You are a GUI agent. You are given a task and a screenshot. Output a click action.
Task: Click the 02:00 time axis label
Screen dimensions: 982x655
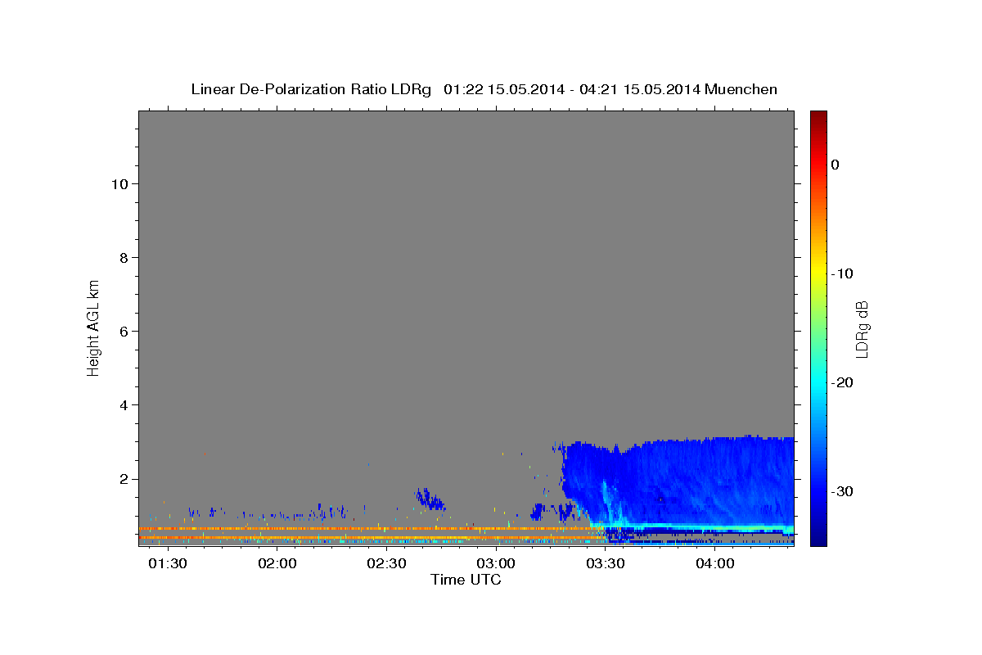tap(277, 564)
